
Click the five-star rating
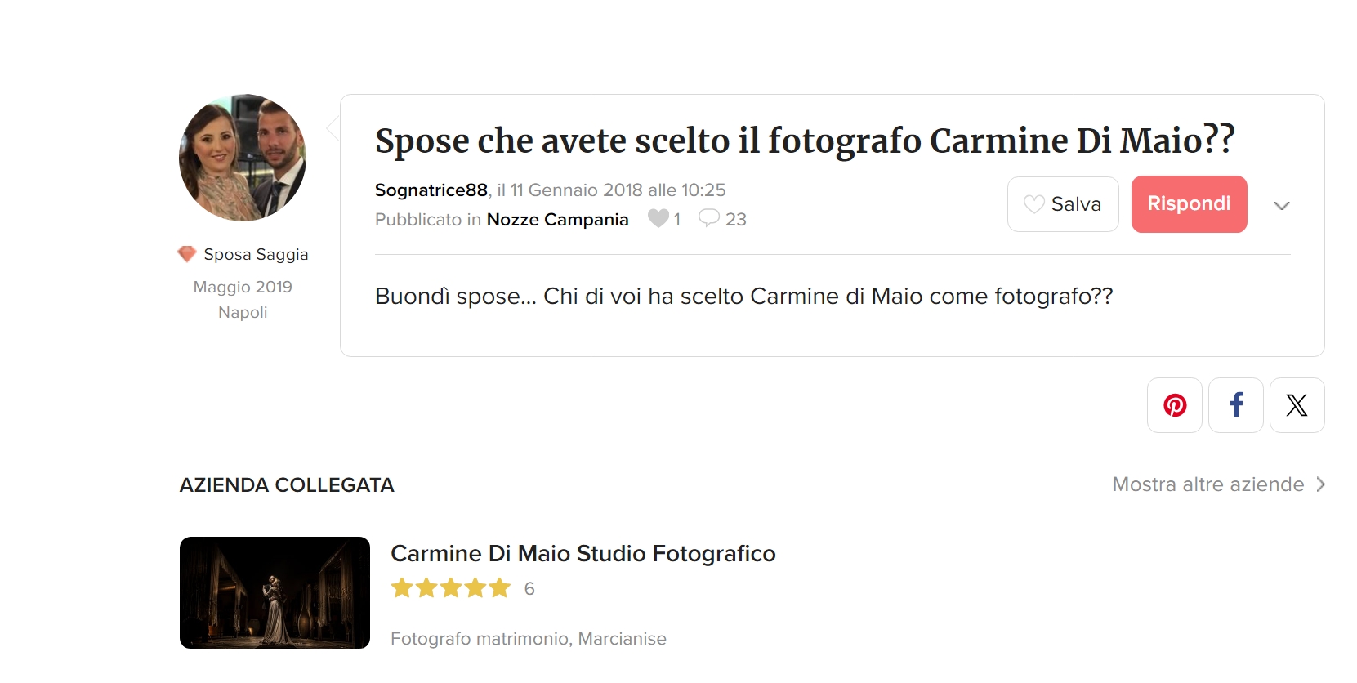pyautogui.click(x=451, y=588)
